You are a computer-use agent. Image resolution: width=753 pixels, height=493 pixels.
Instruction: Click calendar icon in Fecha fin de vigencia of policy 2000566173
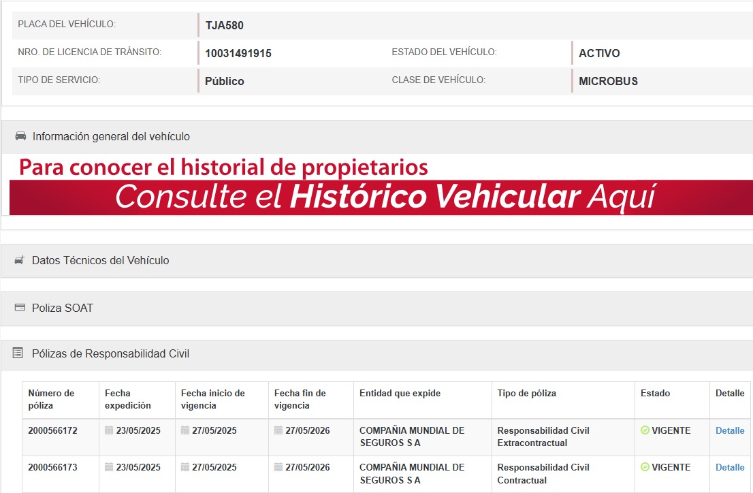pos(278,467)
